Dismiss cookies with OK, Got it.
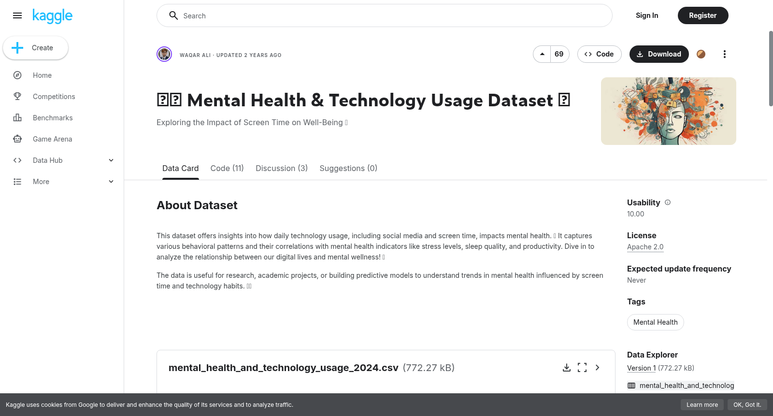Screen dimensions: 773x416 [747, 405]
